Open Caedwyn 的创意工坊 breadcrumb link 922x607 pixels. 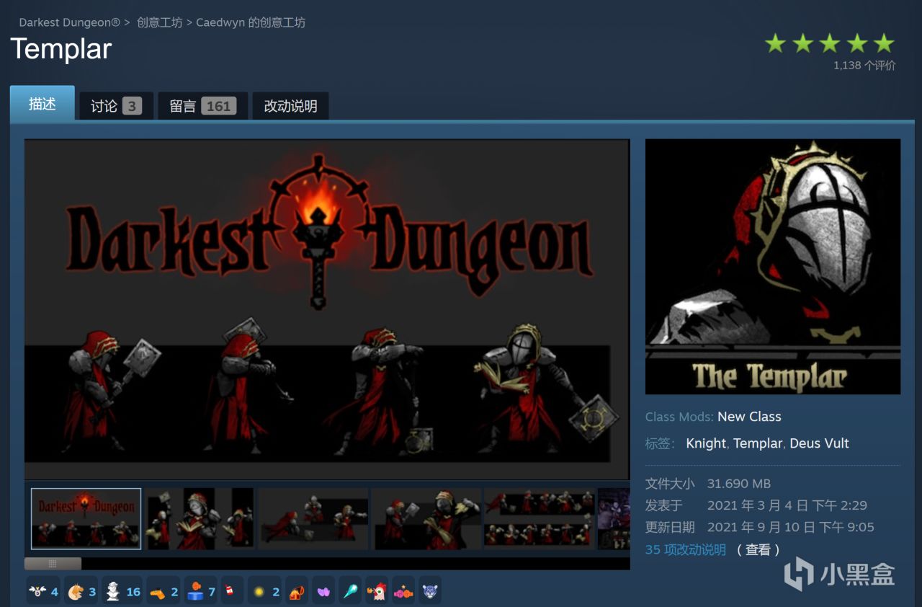click(x=251, y=22)
